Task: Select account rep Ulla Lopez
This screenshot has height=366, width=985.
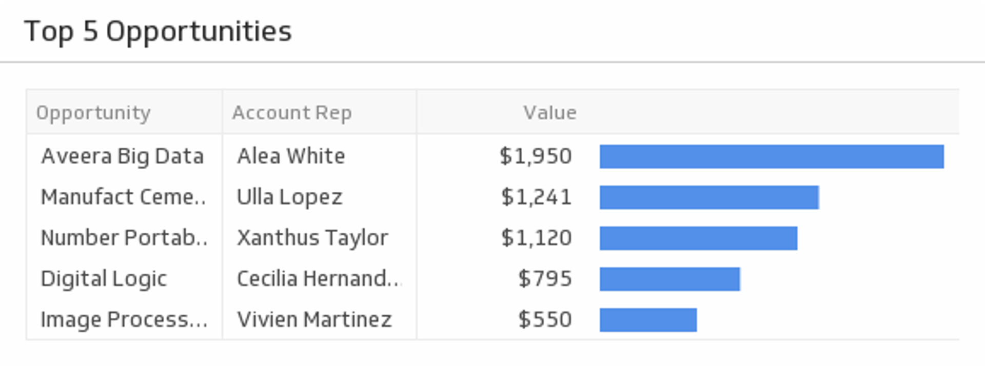Action: pyautogui.click(x=289, y=197)
